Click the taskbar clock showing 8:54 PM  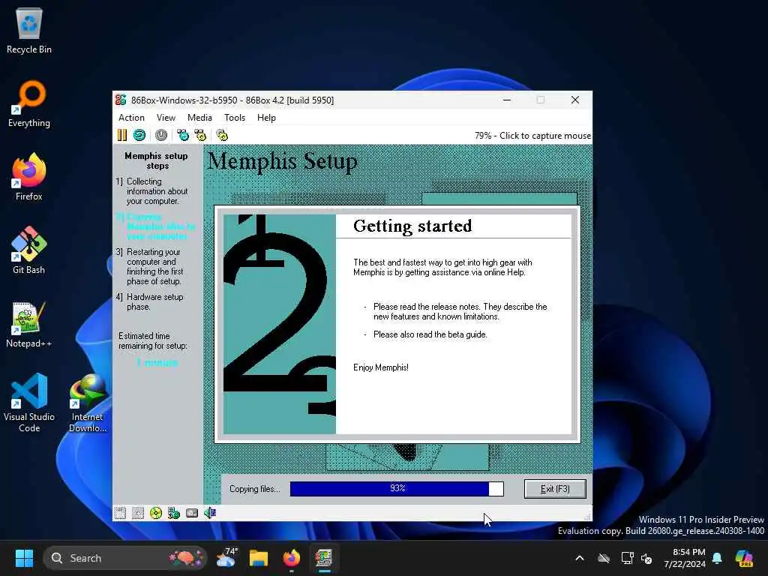(685, 558)
